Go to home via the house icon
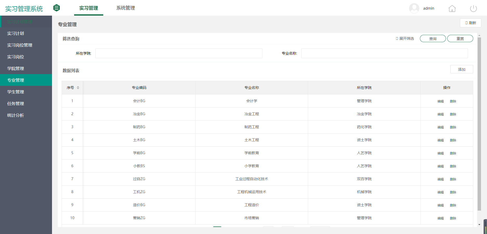The image size is (487, 234). (x=452, y=9)
